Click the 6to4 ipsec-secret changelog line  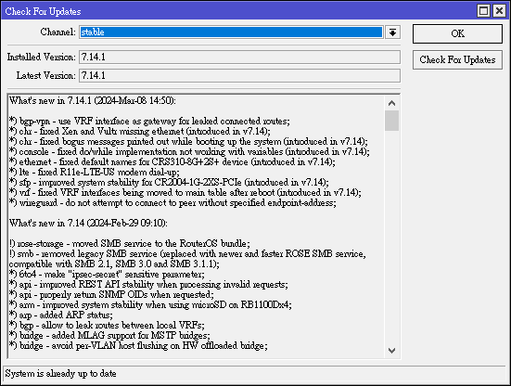107,274
